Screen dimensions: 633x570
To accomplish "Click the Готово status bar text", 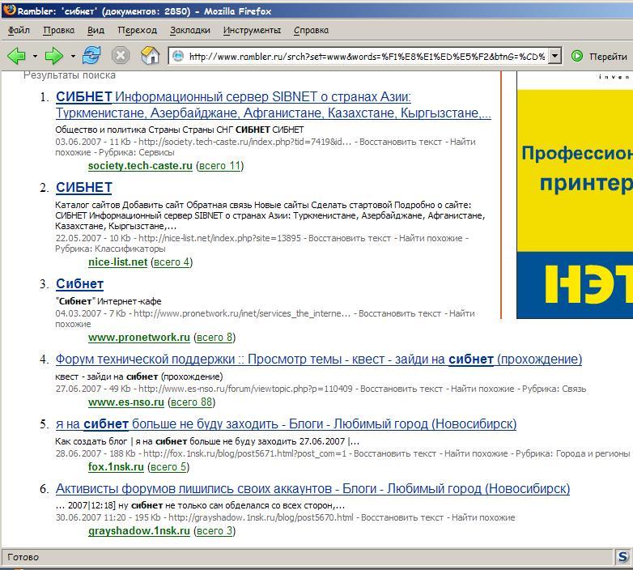I will click(23, 558).
